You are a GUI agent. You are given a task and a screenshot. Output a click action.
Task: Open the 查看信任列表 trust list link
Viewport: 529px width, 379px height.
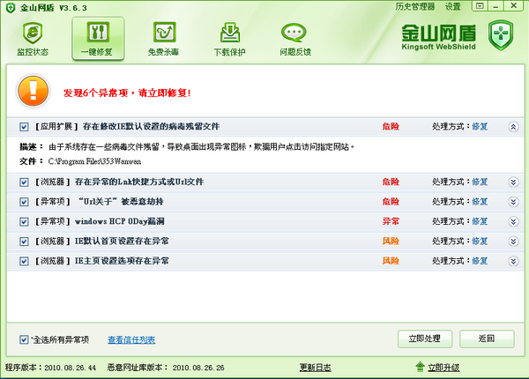tap(131, 339)
